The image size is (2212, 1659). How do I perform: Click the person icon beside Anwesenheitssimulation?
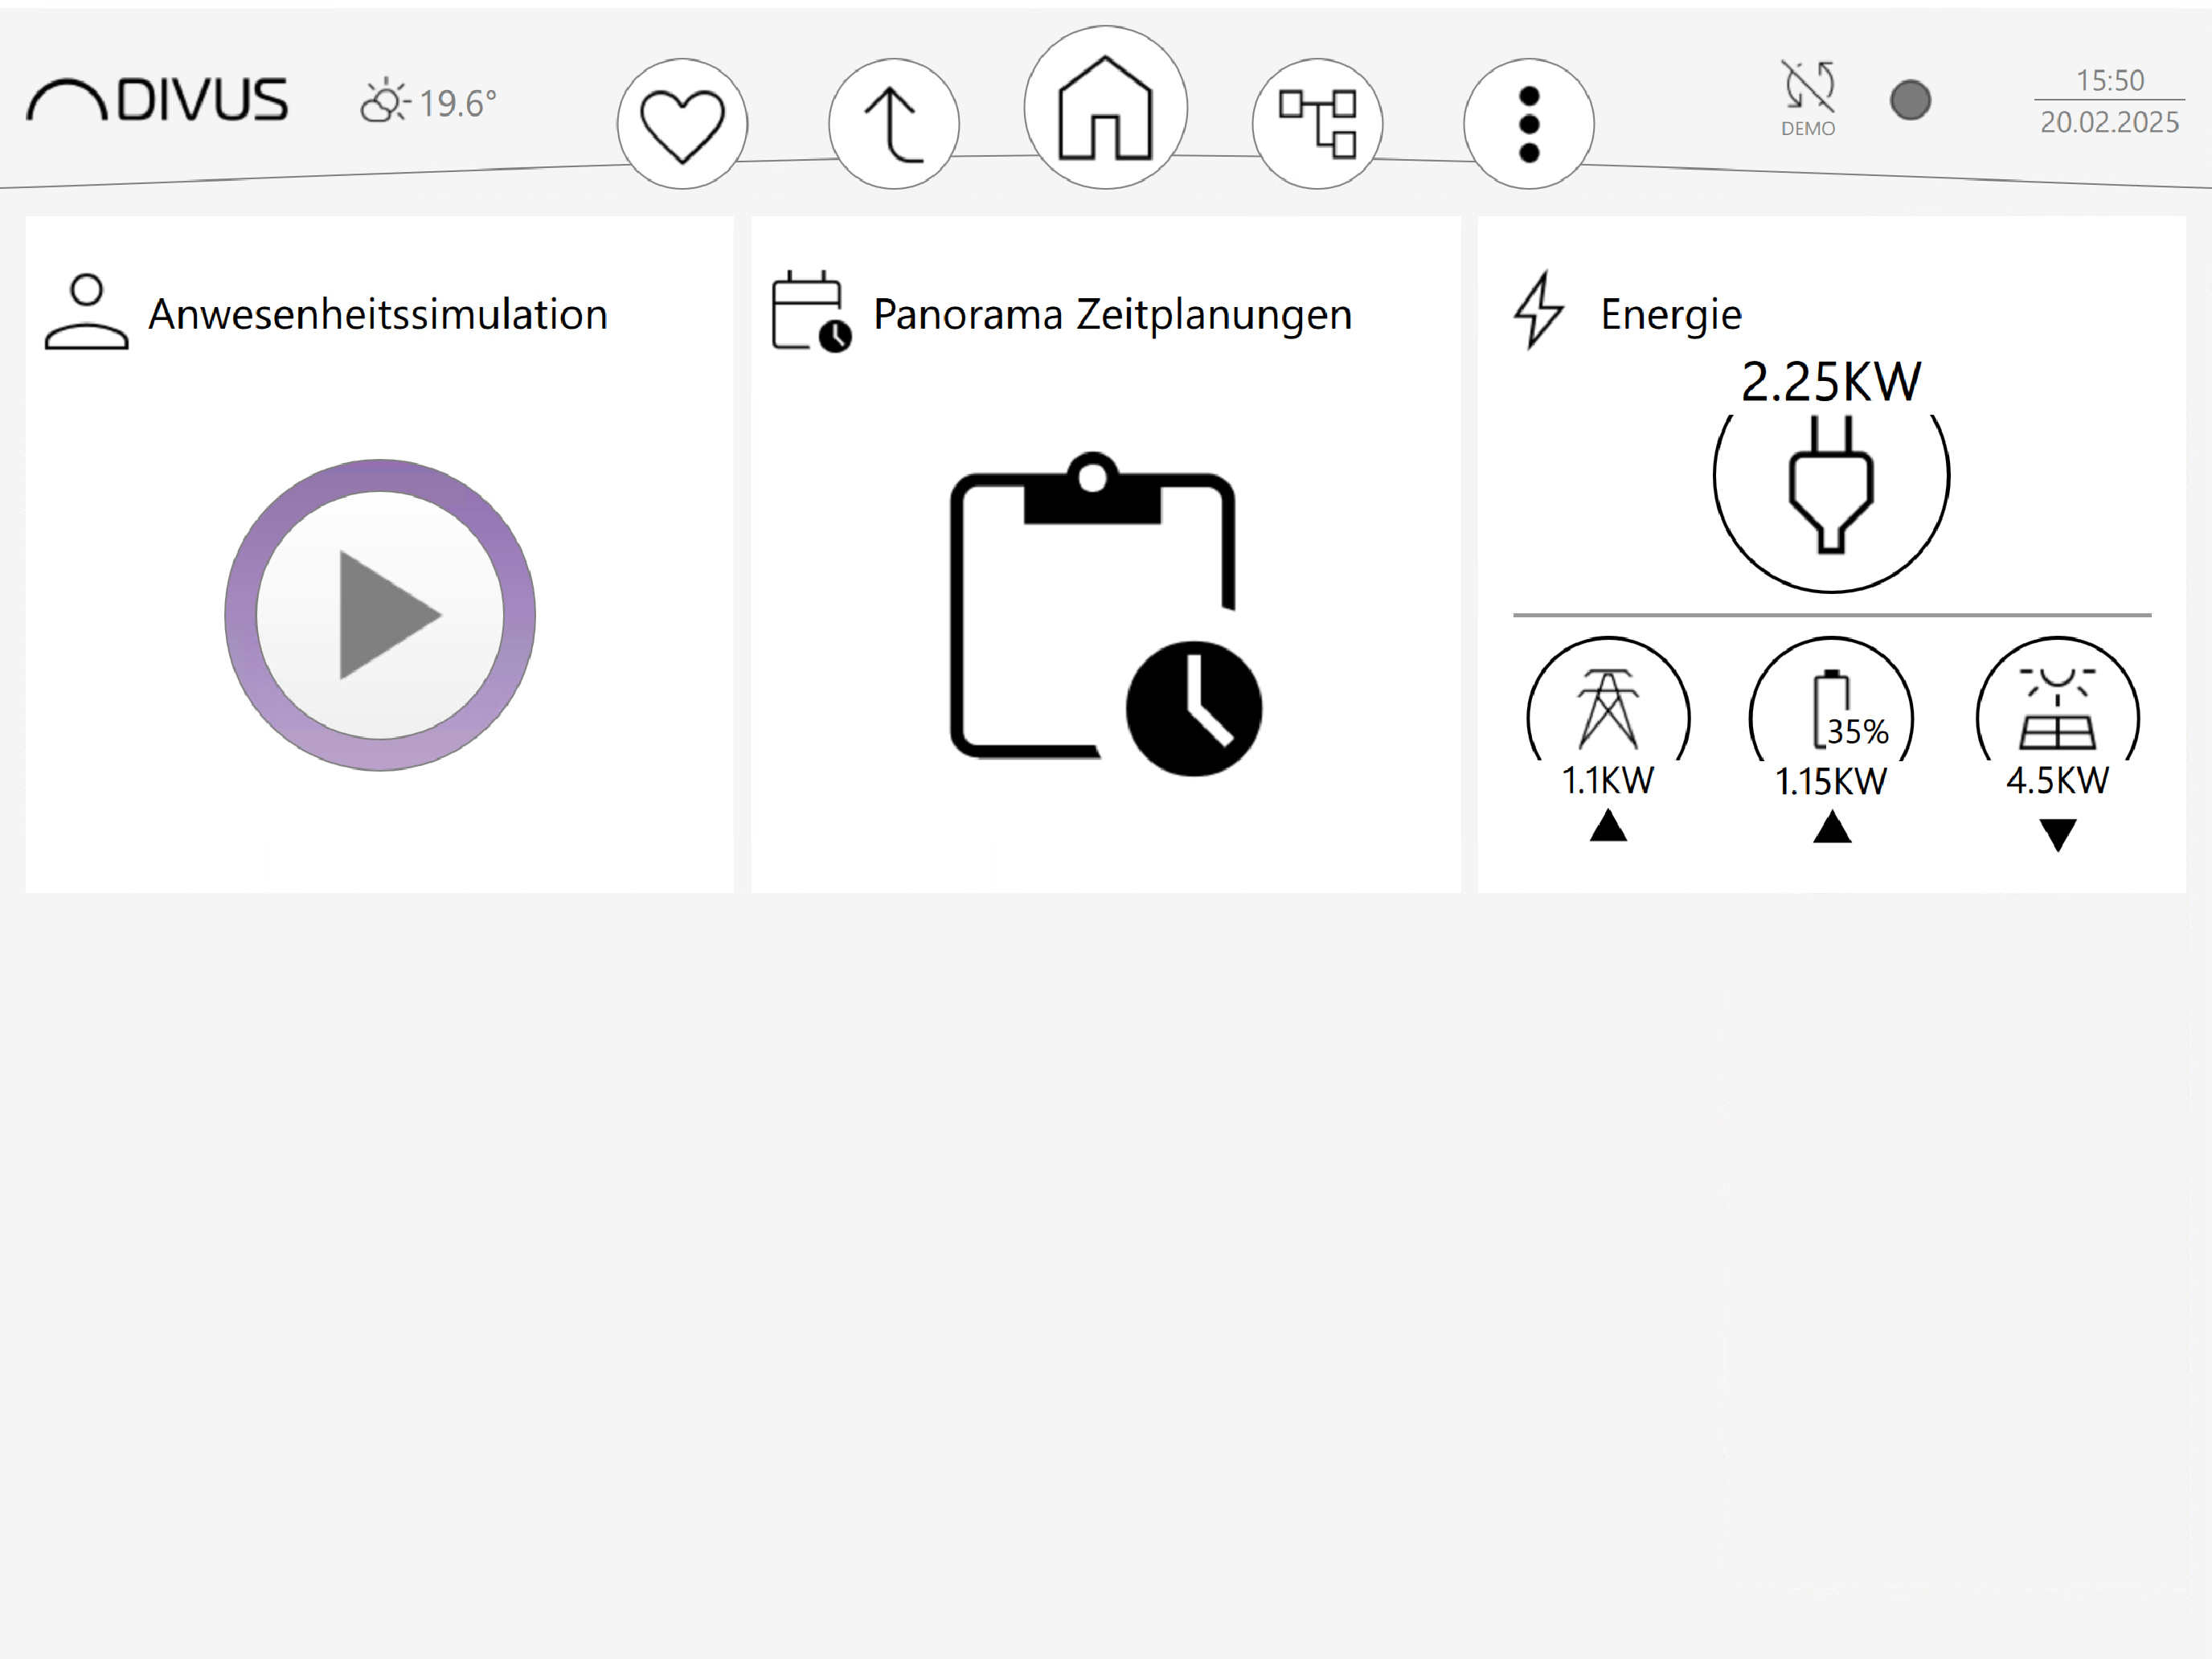(87, 312)
